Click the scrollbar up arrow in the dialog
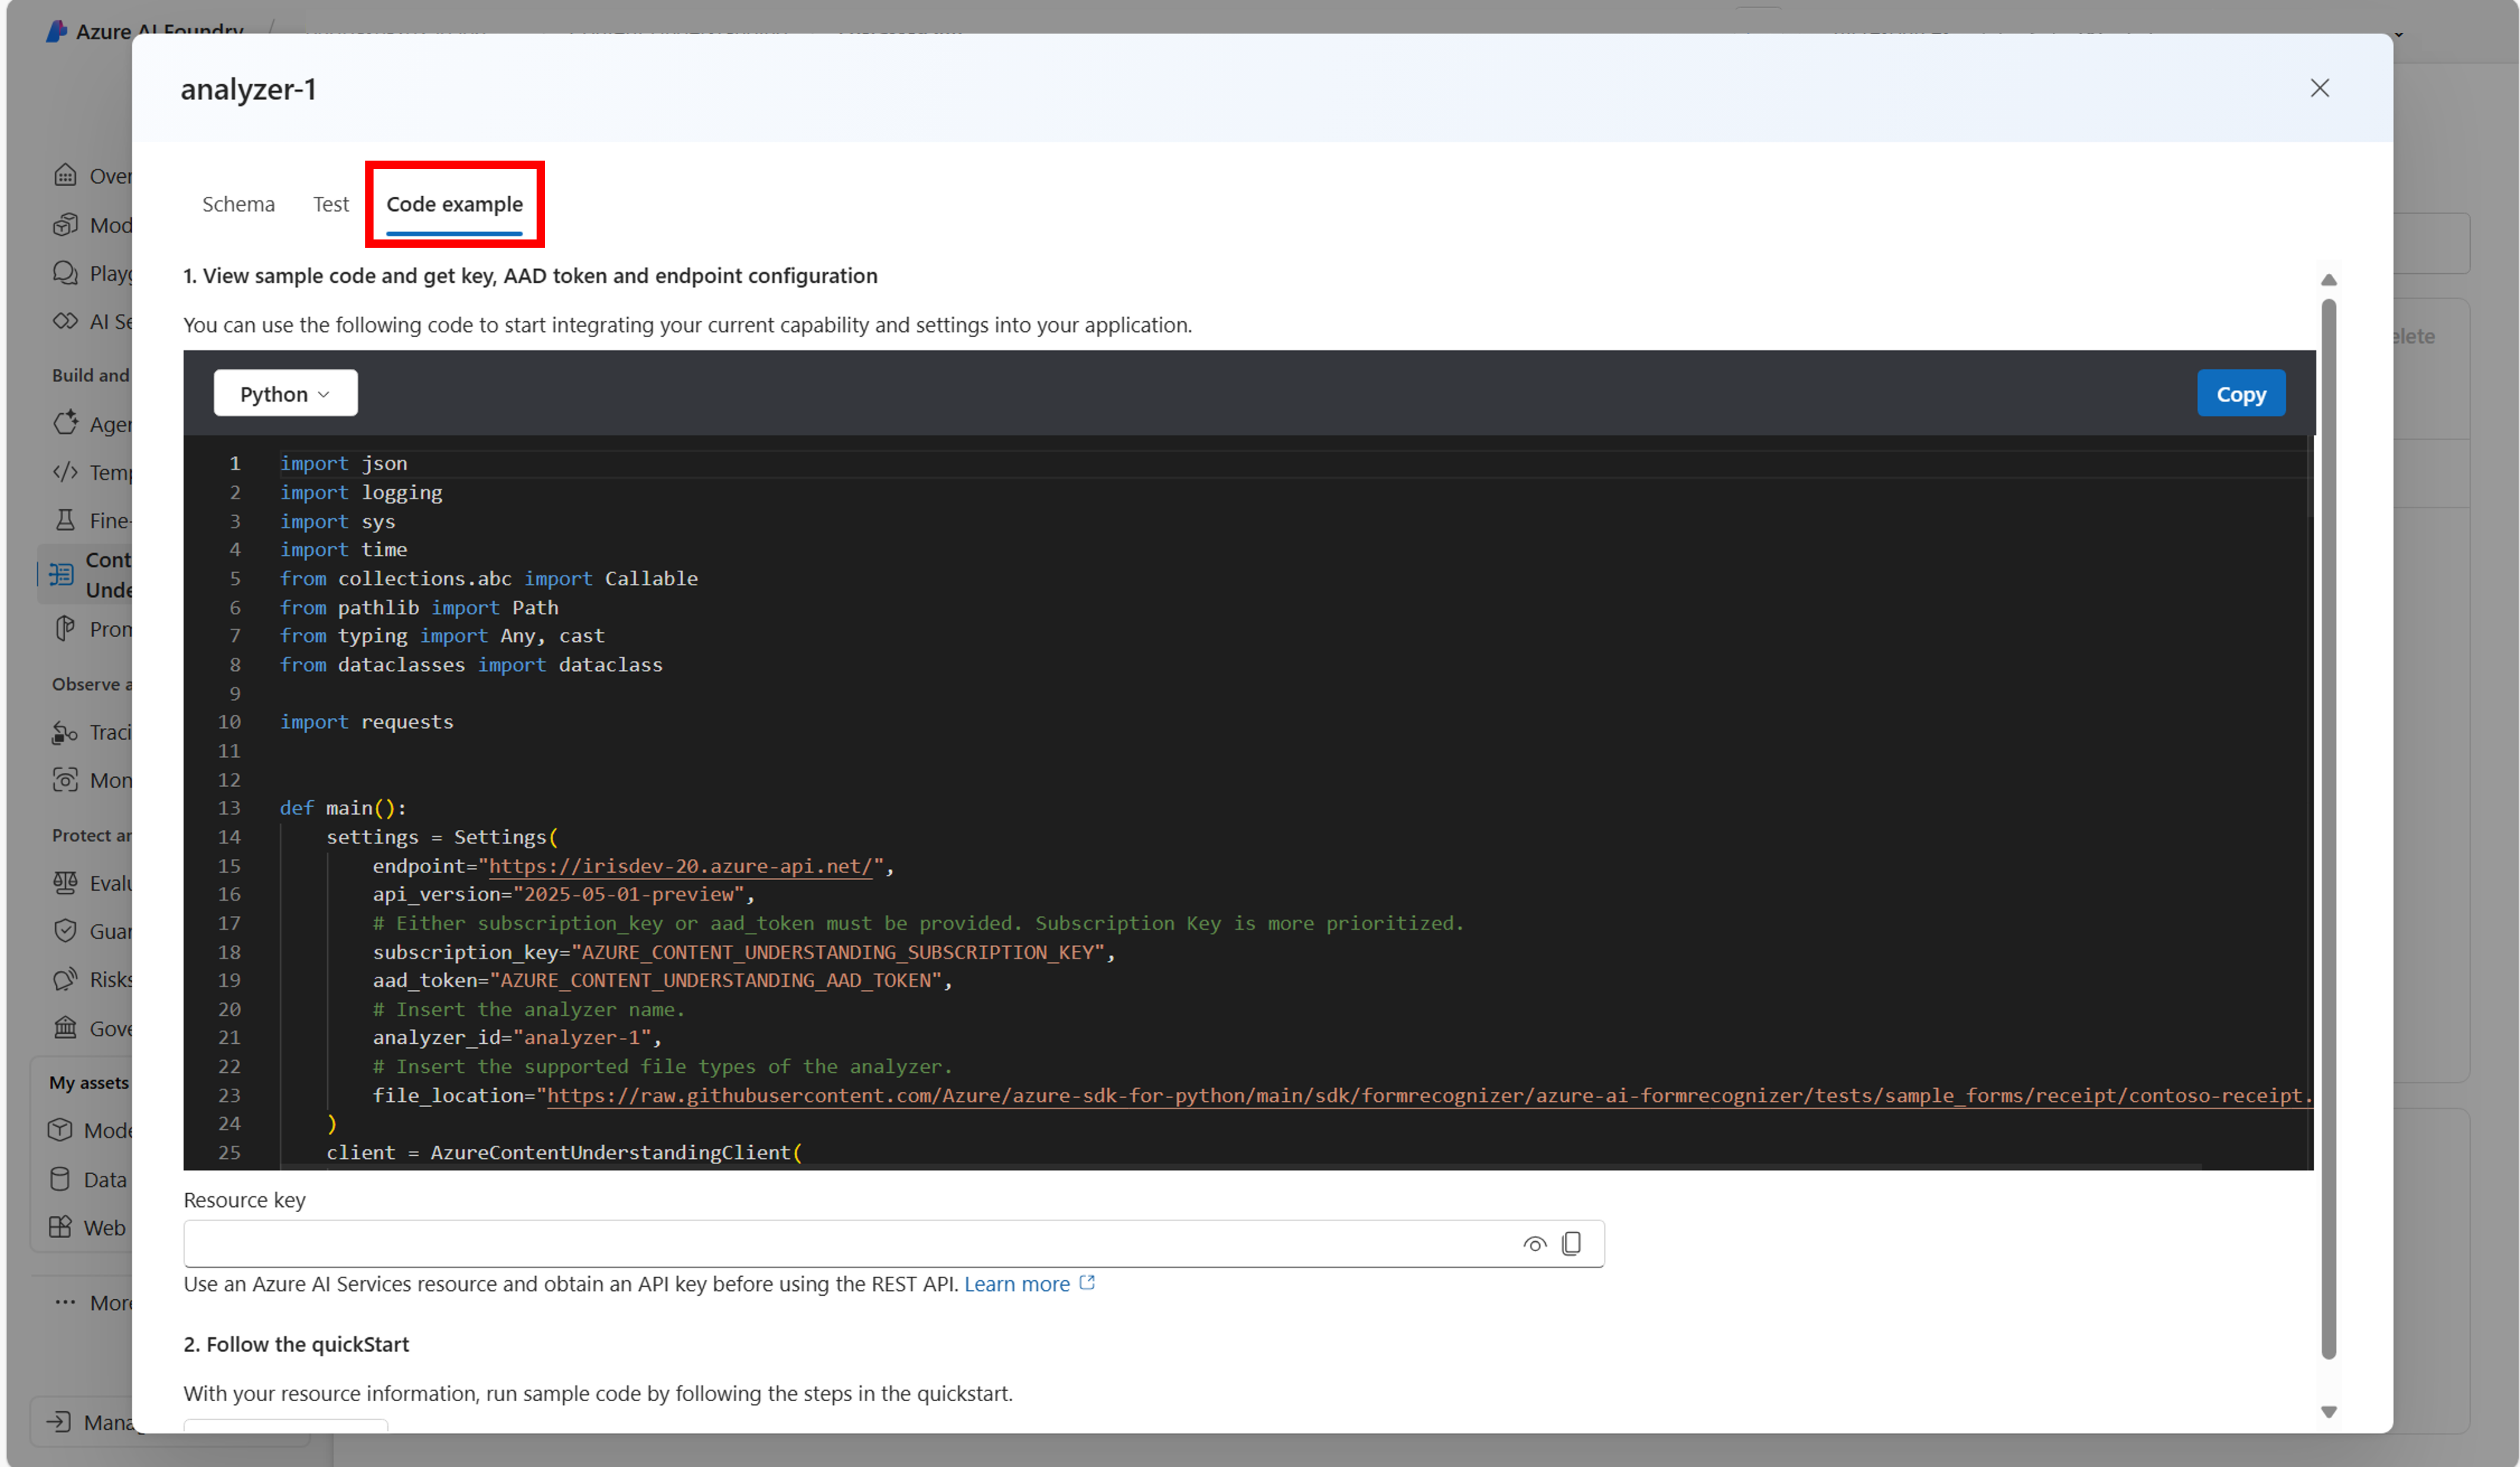This screenshot has height=1467, width=2520. tap(2328, 280)
